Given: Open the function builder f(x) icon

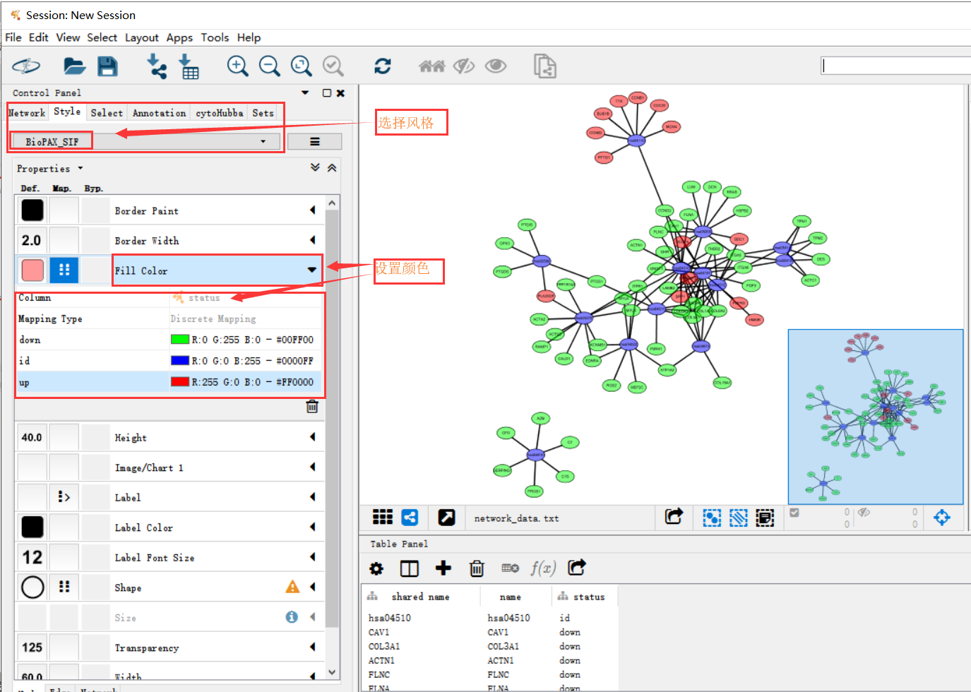Looking at the screenshot, I should (544, 568).
